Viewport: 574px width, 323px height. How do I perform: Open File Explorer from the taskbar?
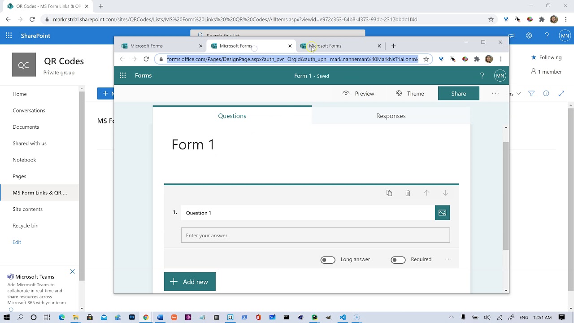click(75, 317)
